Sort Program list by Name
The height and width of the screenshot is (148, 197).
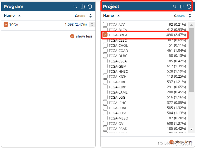pyautogui.click(x=12, y=16)
